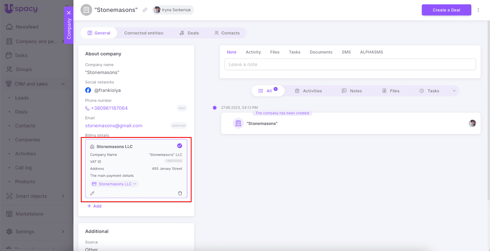Filter timeline by Notes
The width and height of the screenshot is (490, 251).
click(352, 91)
